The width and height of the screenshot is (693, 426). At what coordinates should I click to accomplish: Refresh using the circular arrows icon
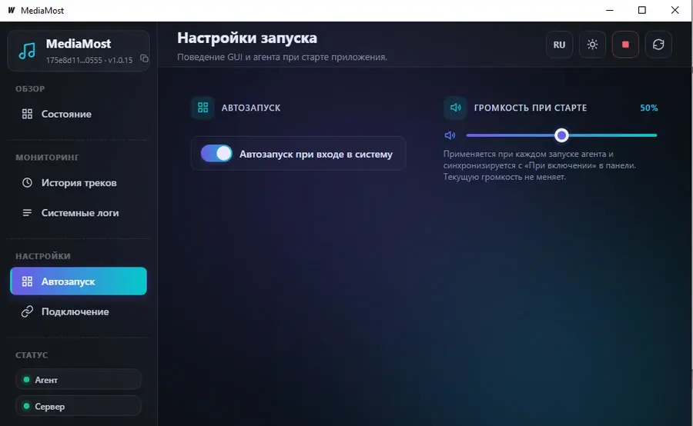pyautogui.click(x=658, y=45)
